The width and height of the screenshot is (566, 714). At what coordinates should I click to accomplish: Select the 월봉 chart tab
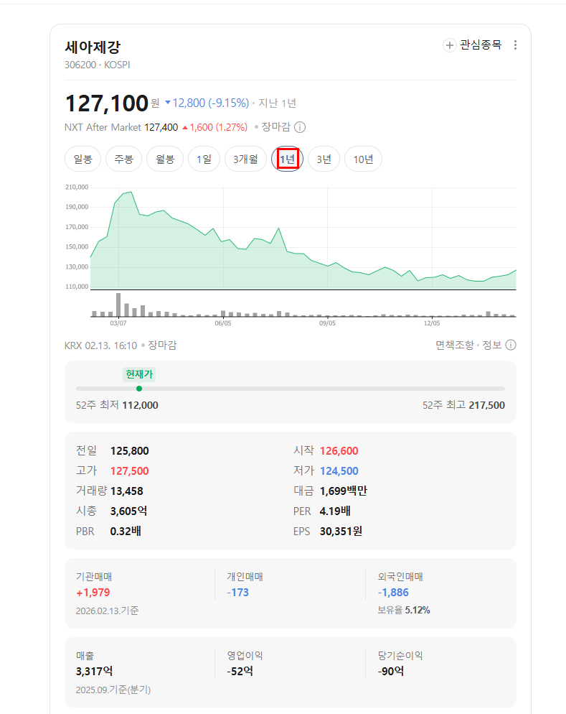coord(164,159)
